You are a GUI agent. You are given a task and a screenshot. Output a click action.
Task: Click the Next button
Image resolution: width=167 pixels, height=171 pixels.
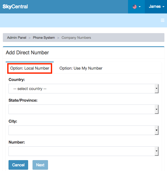[40, 165]
